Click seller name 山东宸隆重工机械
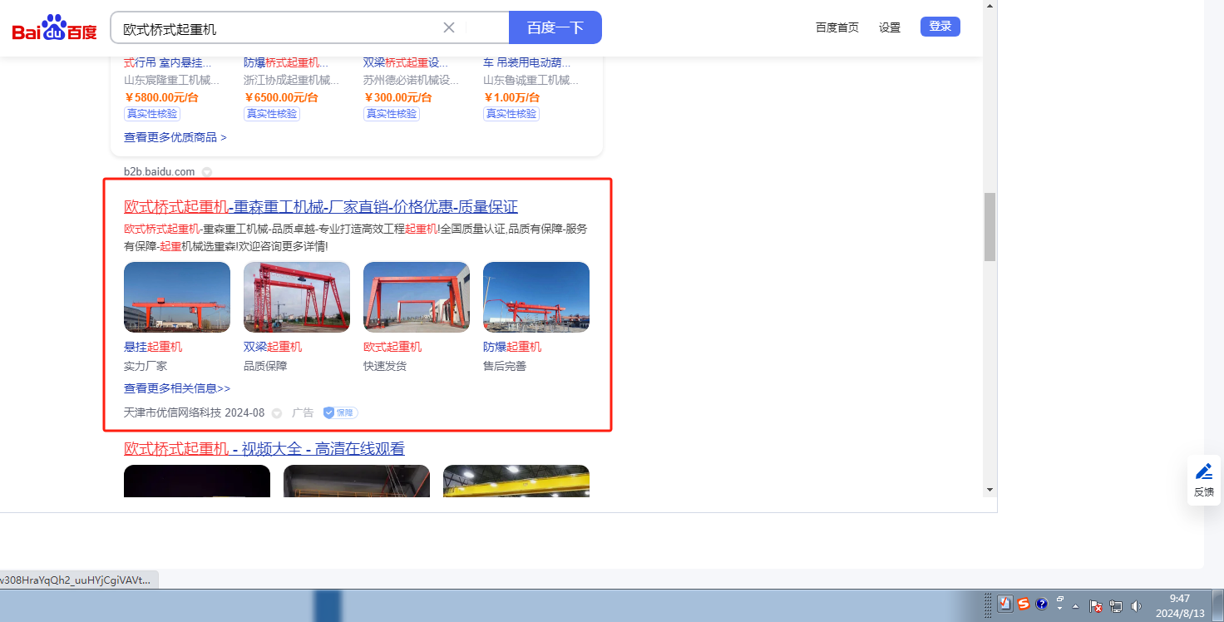Image resolution: width=1224 pixels, height=622 pixels. (x=172, y=80)
